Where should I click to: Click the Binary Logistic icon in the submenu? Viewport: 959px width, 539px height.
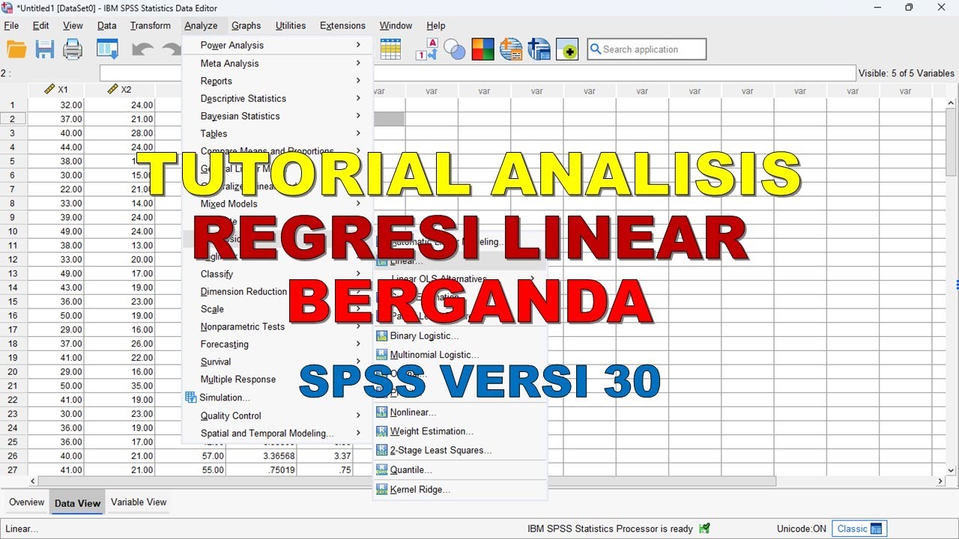point(382,336)
